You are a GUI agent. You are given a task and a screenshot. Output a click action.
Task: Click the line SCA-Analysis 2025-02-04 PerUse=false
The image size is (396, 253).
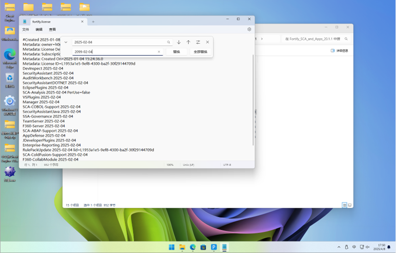57,92
